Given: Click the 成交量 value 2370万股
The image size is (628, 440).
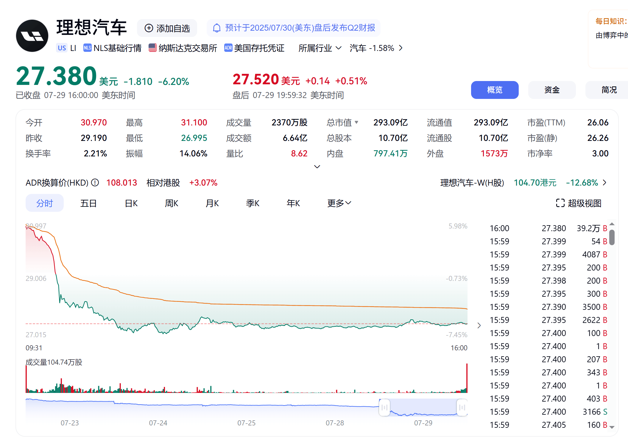Looking at the screenshot, I should pos(289,122).
